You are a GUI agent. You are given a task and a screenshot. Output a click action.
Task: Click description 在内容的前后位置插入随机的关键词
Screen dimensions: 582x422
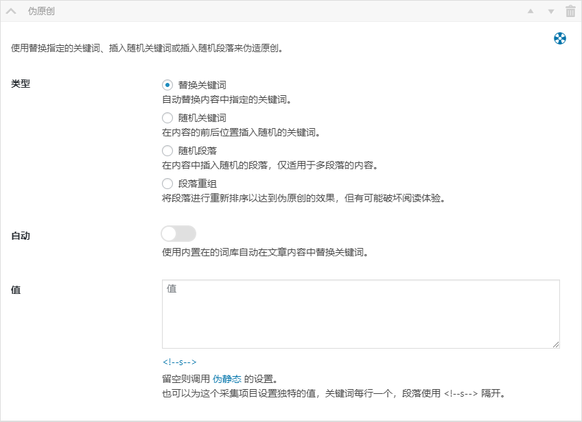click(241, 132)
